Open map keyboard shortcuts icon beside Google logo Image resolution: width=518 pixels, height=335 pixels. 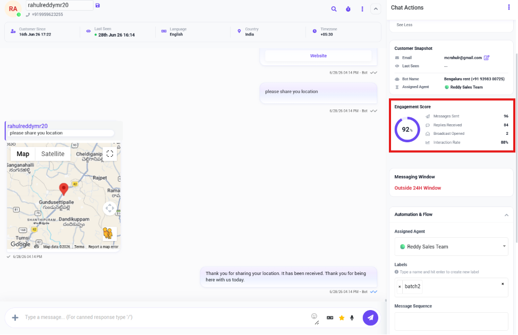pos(36,246)
